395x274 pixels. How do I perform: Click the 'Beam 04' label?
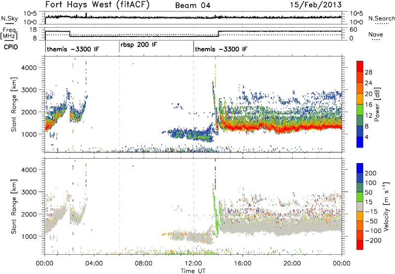(x=193, y=5)
